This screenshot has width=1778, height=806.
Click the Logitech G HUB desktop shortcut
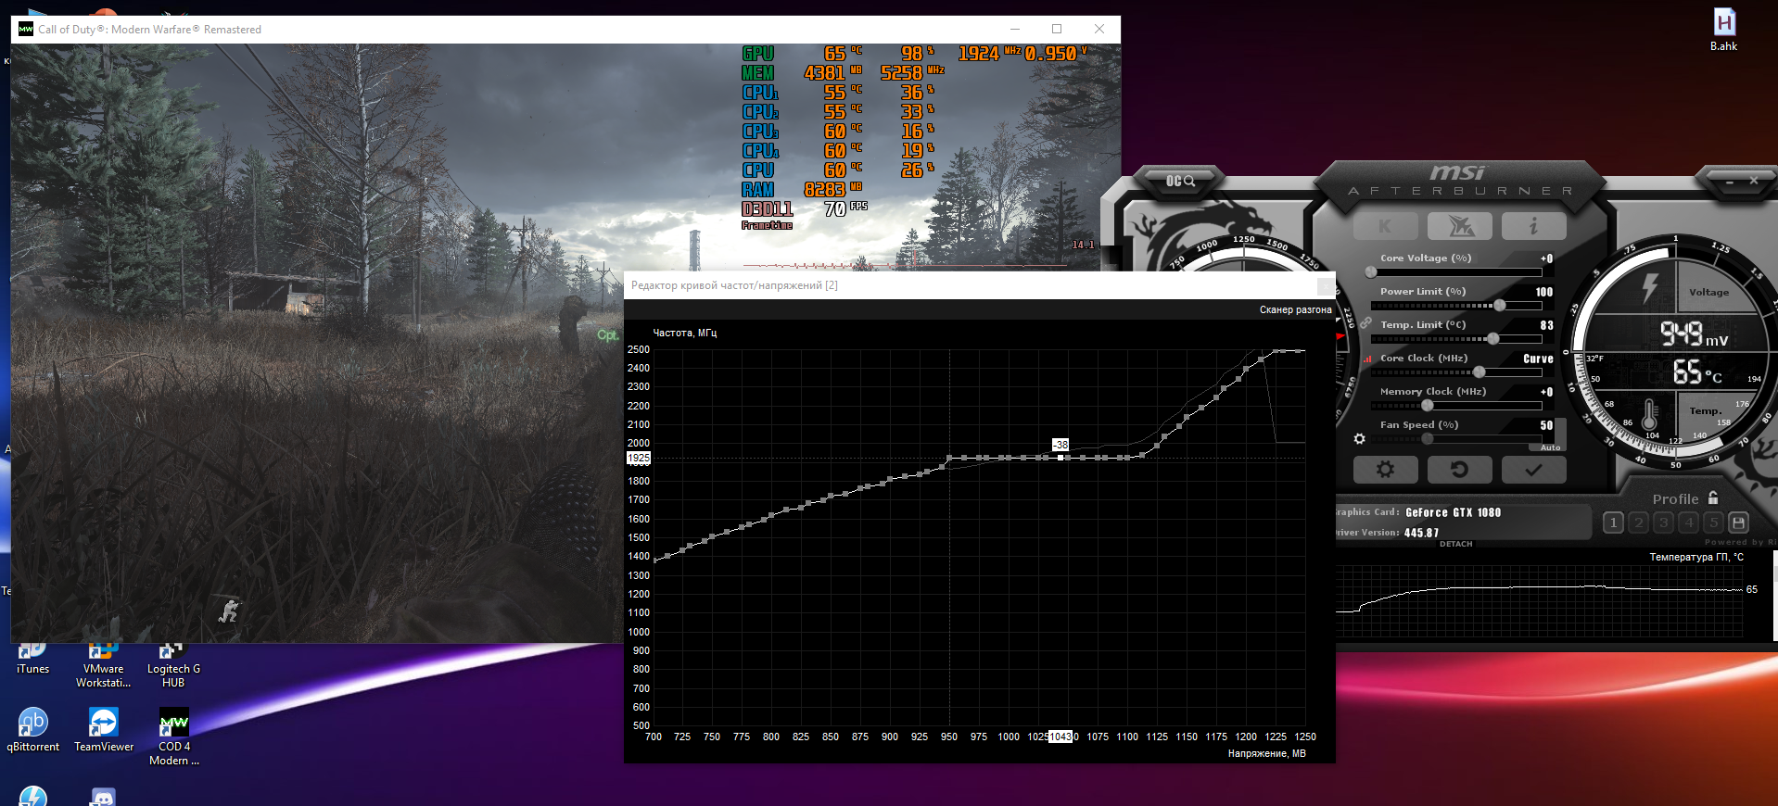pos(173,666)
